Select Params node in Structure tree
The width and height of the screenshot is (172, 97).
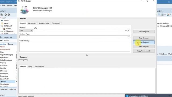(x=8, y=29)
